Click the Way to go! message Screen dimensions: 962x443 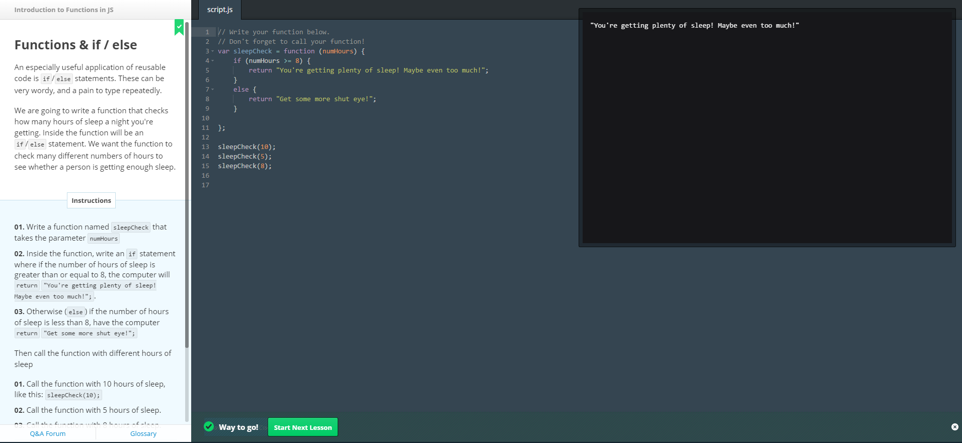pyautogui.click(x=238, y=427)
